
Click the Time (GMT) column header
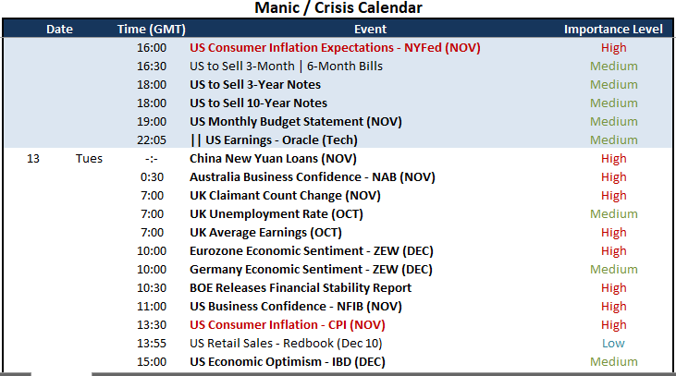coord(152,30)
